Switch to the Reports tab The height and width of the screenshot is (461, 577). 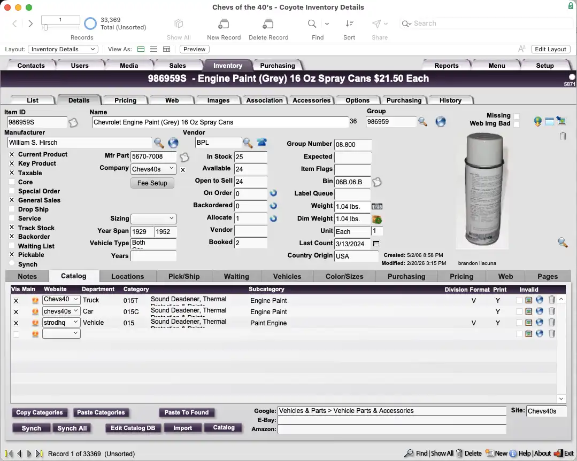pyautogui.click(x=447, y=65)
